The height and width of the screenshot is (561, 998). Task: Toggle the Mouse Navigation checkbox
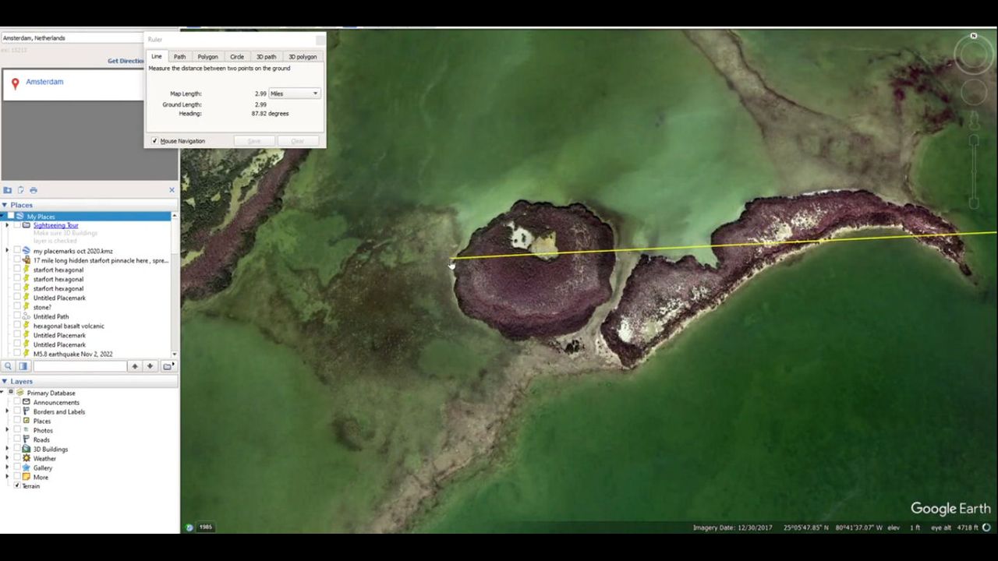pos(154,141)
